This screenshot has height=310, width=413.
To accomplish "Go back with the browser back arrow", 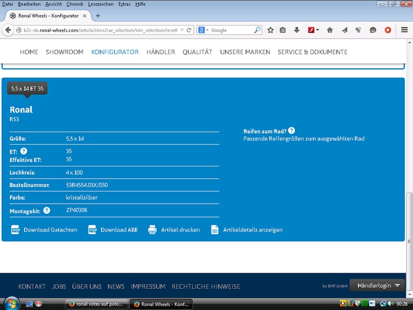I will [8, 30].
